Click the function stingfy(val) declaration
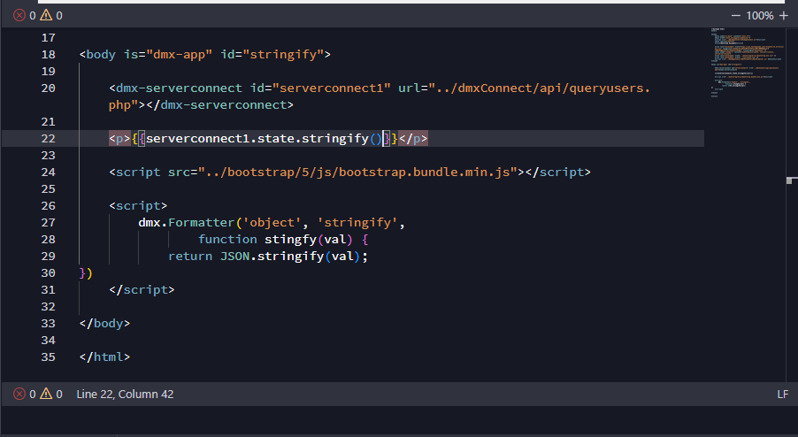798x437 pixels. click(x=275, y=239)
